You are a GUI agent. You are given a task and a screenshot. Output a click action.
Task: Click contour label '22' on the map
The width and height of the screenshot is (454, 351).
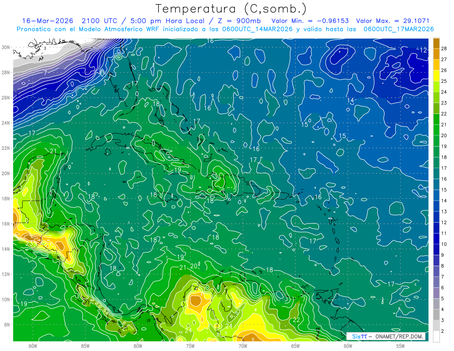pyautogui.click(x=297, y=320)
